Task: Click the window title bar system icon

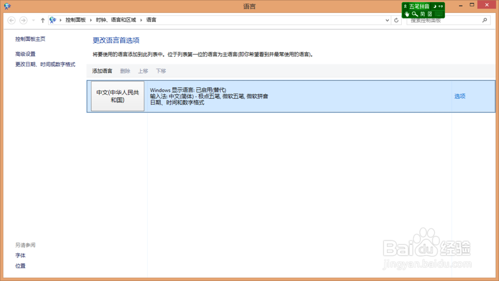Action: 7,6
